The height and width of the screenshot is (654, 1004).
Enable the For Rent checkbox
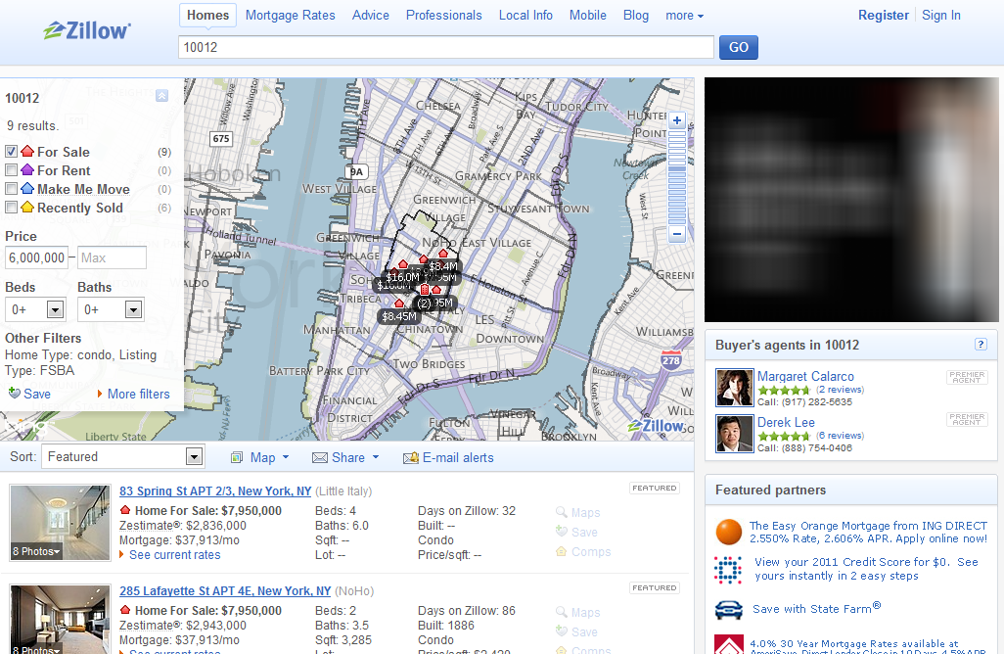pyautogui.click(x=12, y=170)
